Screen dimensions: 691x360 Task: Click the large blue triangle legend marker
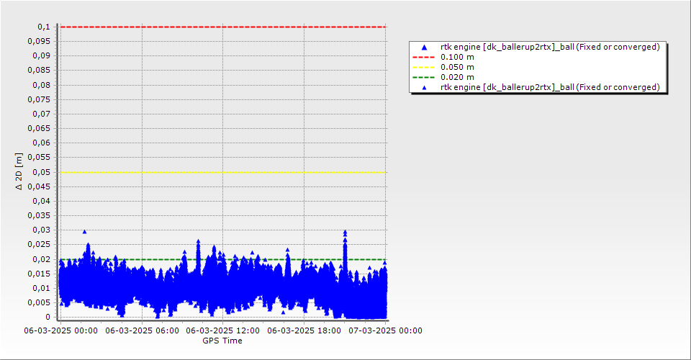click(424, 47)
